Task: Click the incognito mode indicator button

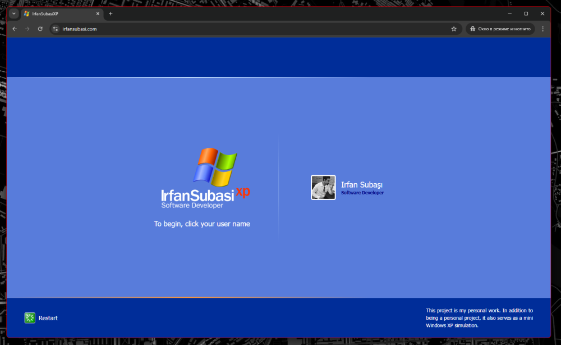Action: point(500,29)
